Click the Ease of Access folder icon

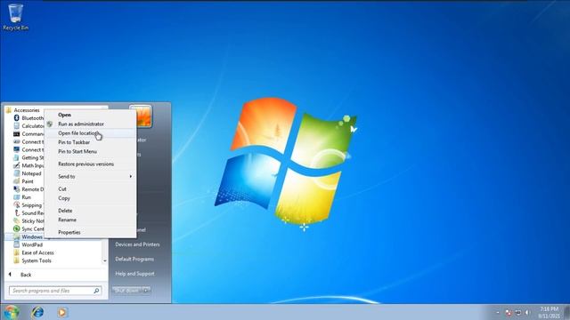16,252
